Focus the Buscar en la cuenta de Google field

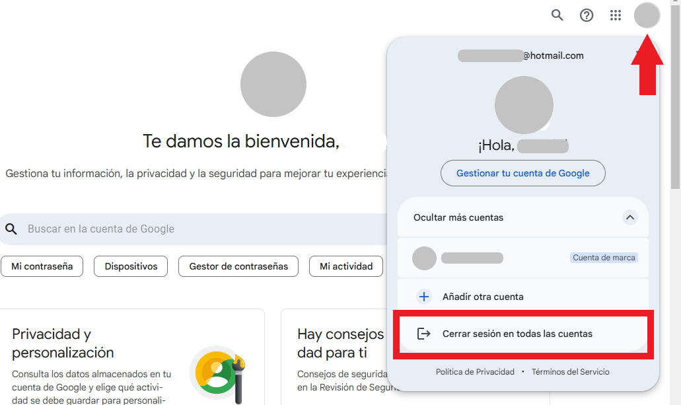(x=194, y=229)
